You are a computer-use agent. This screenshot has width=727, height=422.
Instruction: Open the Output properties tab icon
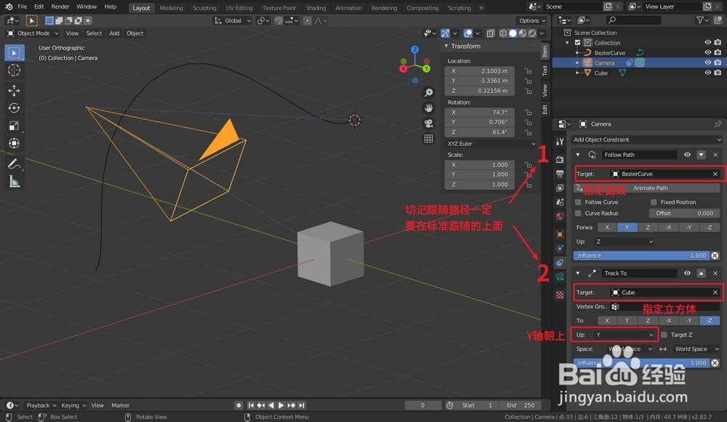[x=560, y=174]
